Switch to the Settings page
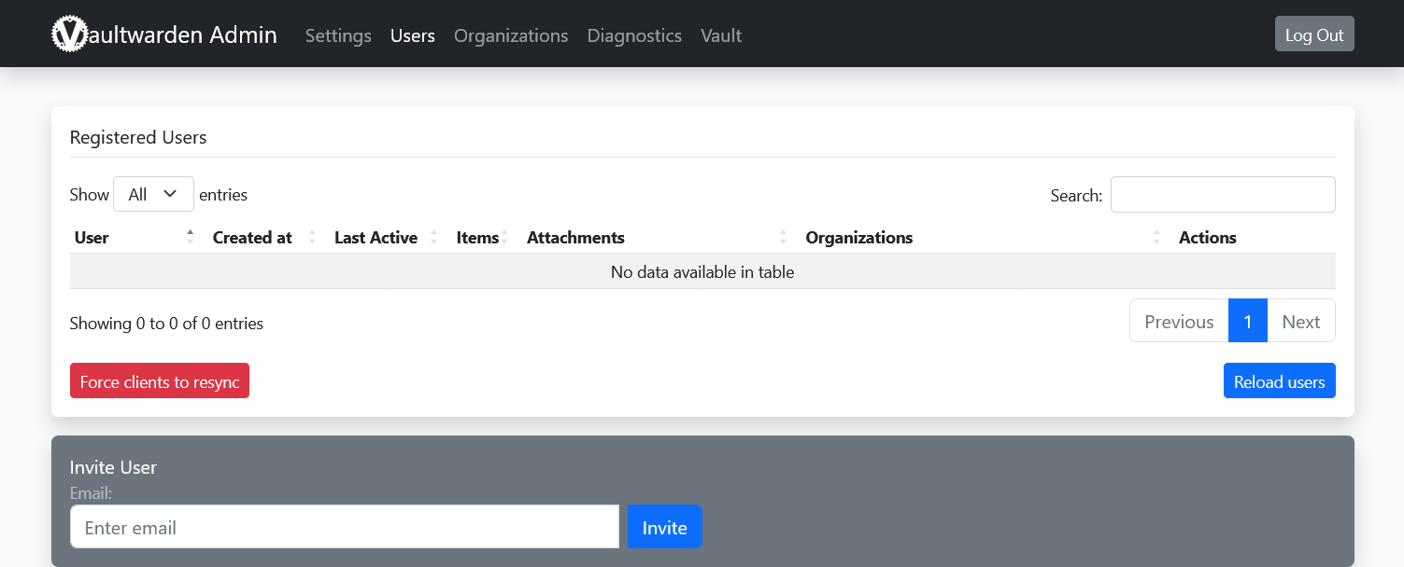The height and width of the screenshot is (567, 1404). (337, 35)
